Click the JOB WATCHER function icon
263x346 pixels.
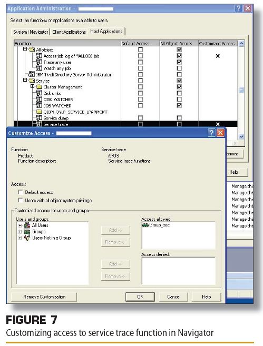coord(39,105)
